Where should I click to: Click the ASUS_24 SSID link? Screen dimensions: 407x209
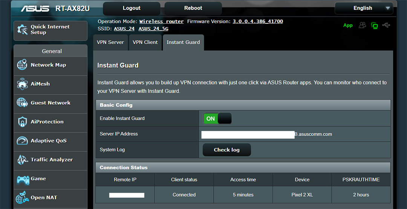[x=124, y=29]
